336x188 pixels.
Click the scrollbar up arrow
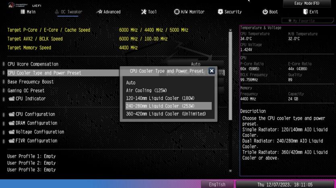tap(230, 30)
